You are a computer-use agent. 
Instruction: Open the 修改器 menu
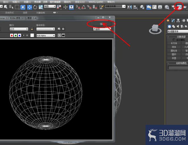[x=37, y=2]
